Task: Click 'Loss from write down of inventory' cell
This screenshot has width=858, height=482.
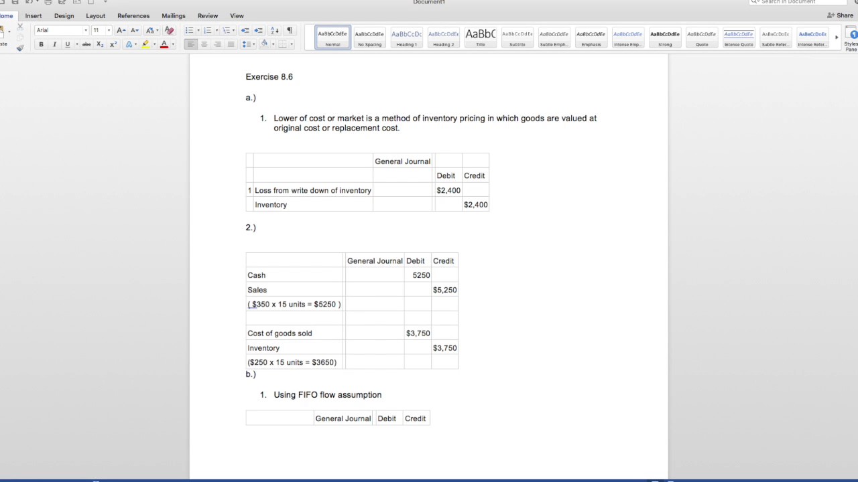Action: click(312, 190)
